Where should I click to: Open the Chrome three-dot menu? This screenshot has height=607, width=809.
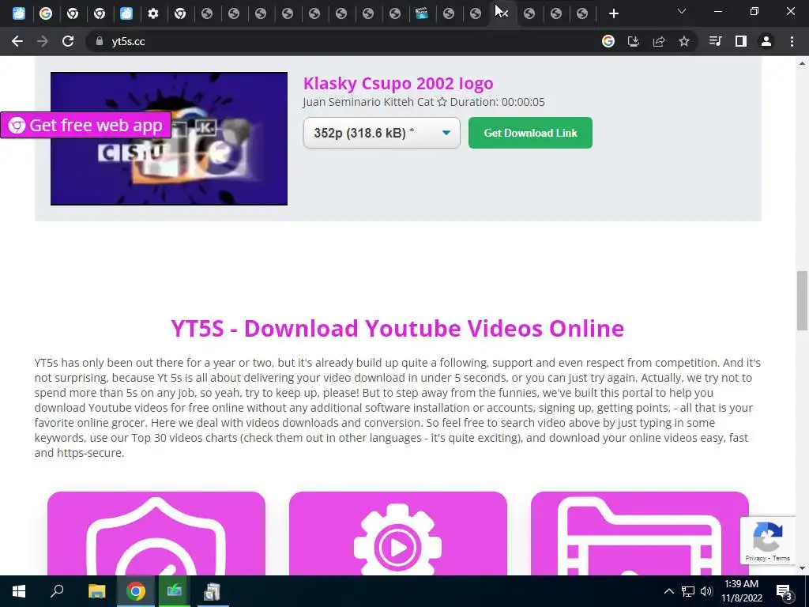pyautogui.click(x=792, y=41)
